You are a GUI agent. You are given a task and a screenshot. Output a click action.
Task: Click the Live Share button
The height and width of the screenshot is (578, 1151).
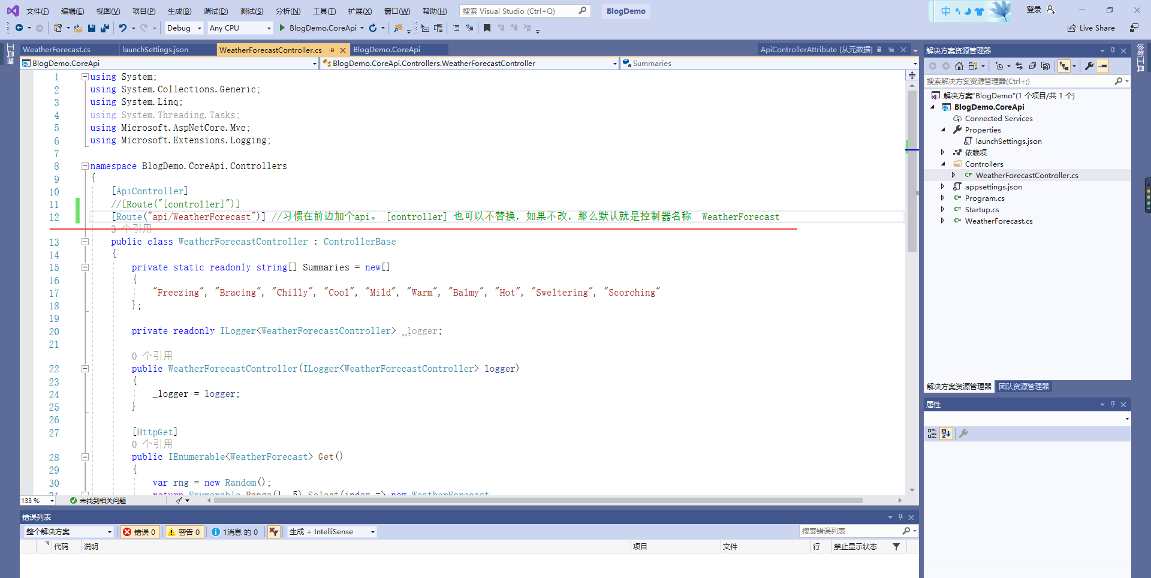pyautogui.click(x=1092, y=28)
